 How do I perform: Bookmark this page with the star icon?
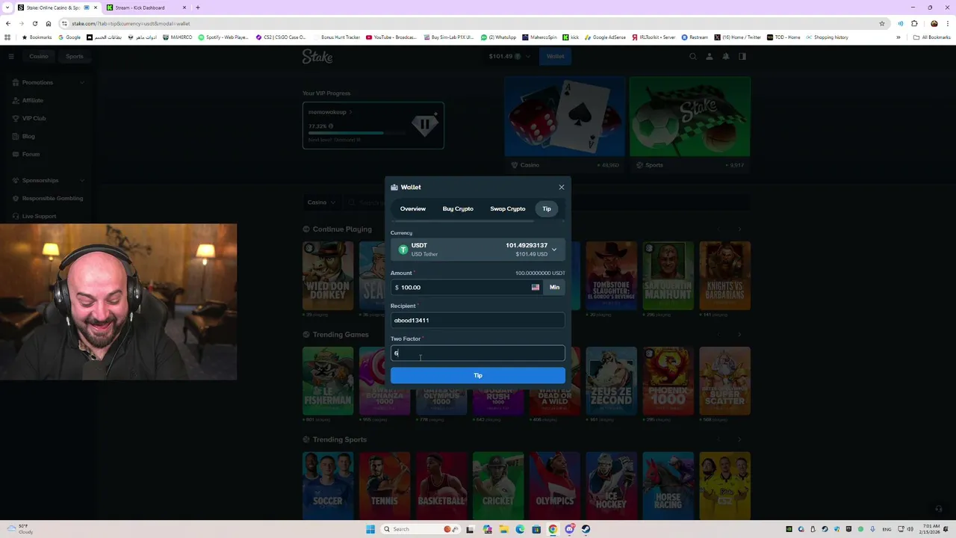pyautogui.click(x=882, y=23)
